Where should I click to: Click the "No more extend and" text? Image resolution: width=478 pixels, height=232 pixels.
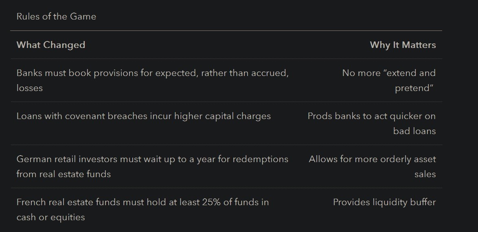[x=388, y=73]
